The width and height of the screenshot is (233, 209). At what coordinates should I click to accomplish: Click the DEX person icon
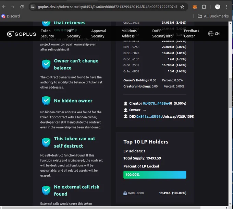pyautogui.click(x=125, y=116)
